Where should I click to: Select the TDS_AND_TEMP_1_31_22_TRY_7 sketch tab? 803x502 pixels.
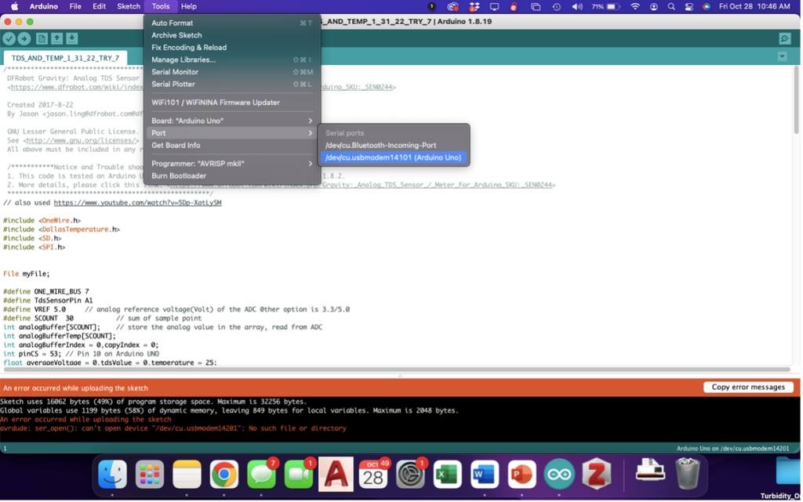[65, 58]
